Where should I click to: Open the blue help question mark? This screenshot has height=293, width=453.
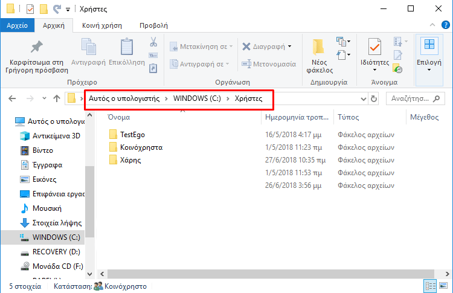coord(446,25)
